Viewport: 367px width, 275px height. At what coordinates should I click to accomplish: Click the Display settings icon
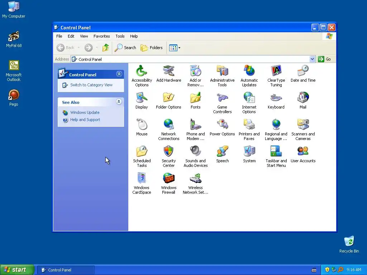pos(142,98)
